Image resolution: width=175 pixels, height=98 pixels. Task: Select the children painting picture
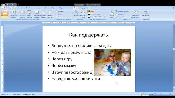click(x=112, y=62)
